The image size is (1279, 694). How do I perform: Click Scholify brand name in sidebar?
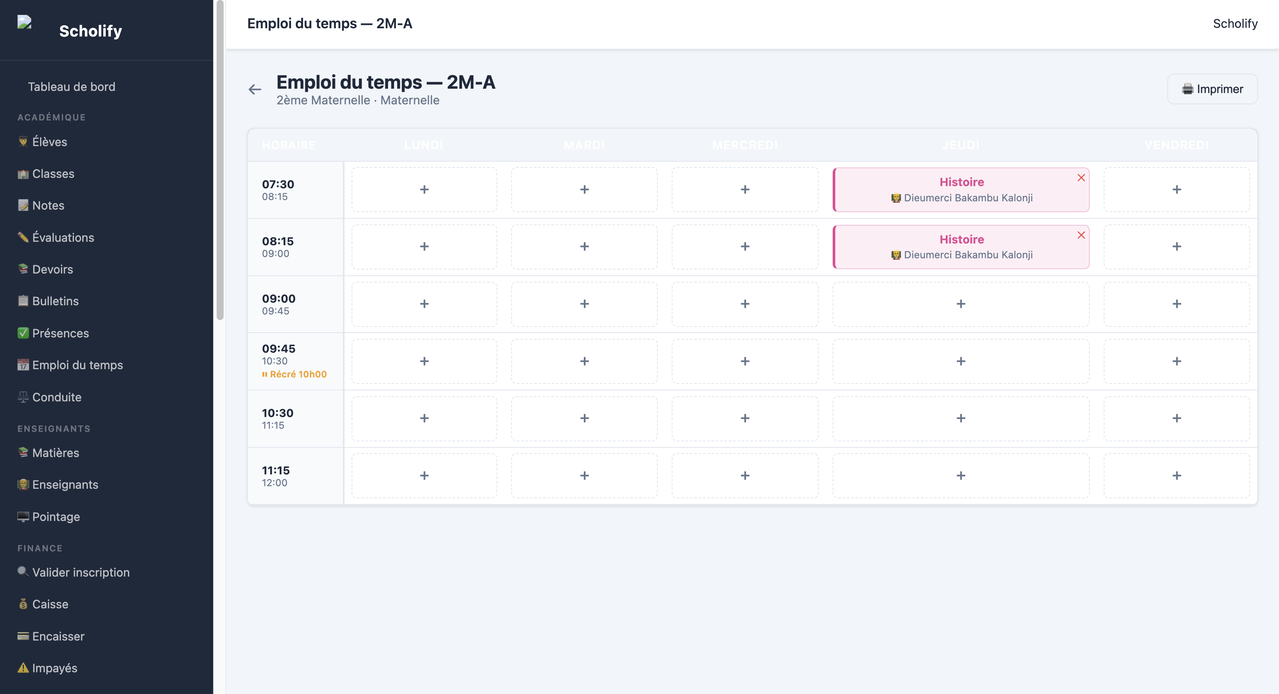[x=90, y=31]
